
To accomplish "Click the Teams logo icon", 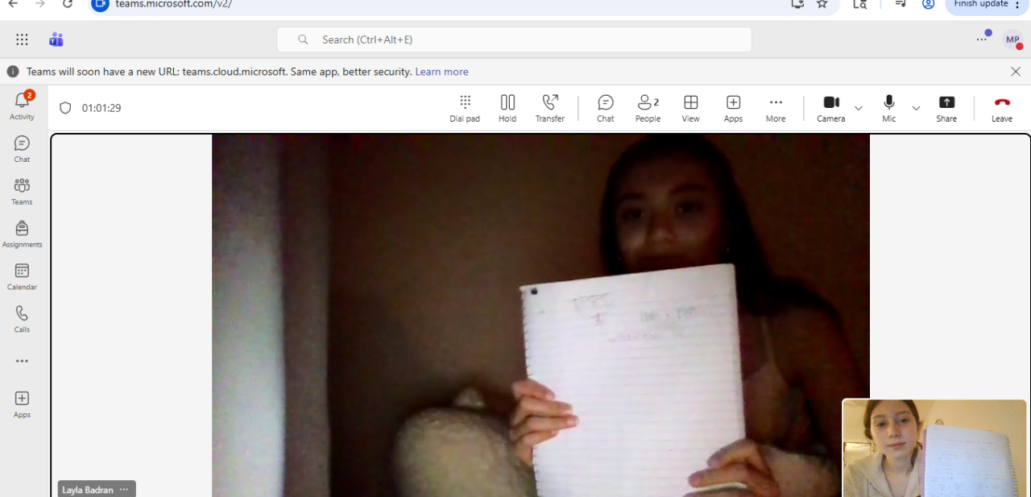I will coord(56,39).
